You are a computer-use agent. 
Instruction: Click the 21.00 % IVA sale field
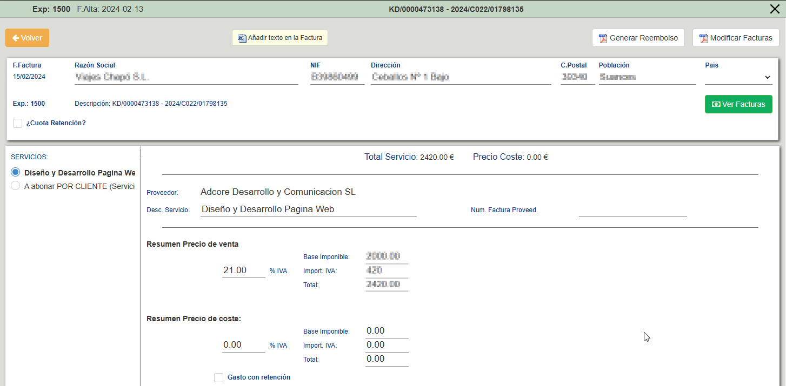pyautogui.click(x=243, y=270)
